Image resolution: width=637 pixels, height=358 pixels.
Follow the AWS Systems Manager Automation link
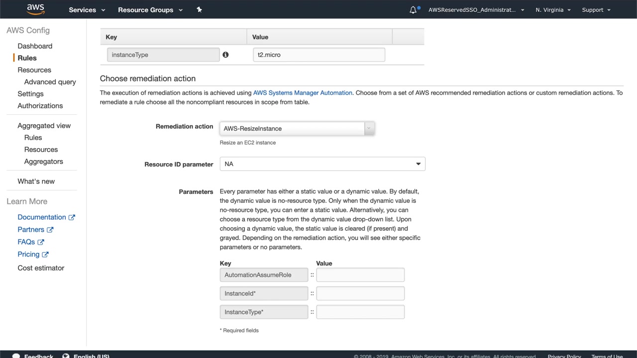303,93
